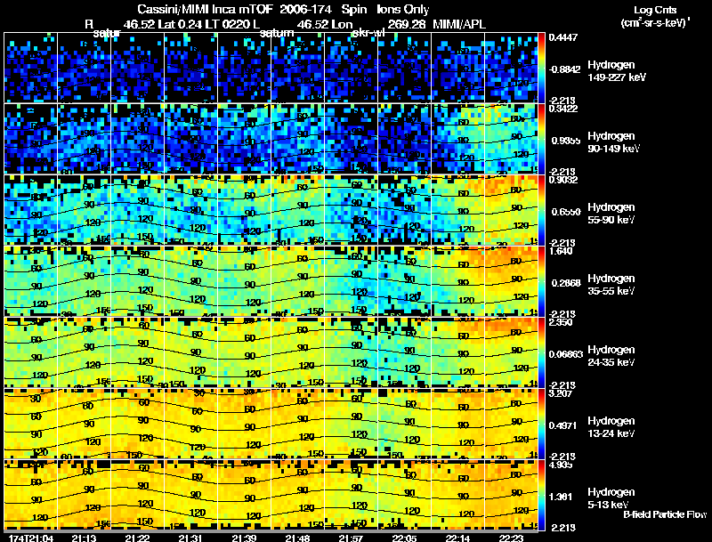The image size is (712, 542).
Task: Click the color bar beside the 5-13 keV panel
Action: click(541, 495)
